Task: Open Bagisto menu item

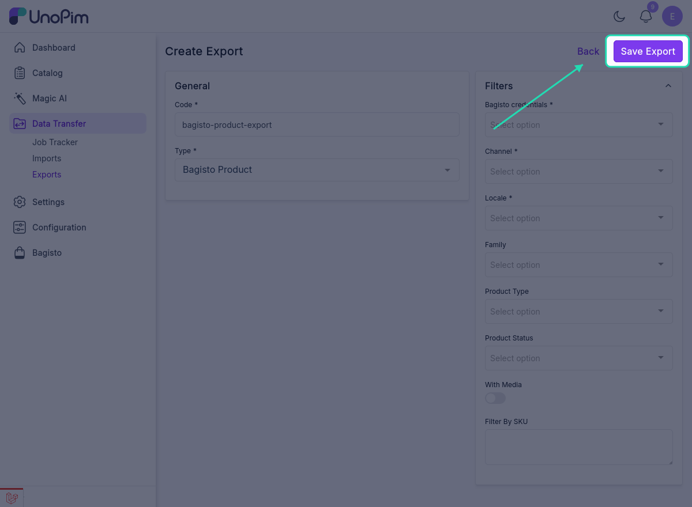Action: pyautogui.click(x=78, y=253)
